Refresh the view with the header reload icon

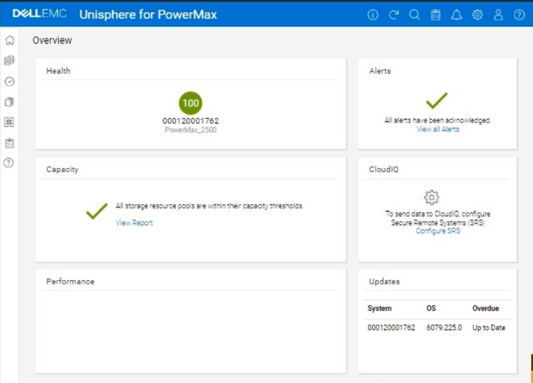click(393, 16)
